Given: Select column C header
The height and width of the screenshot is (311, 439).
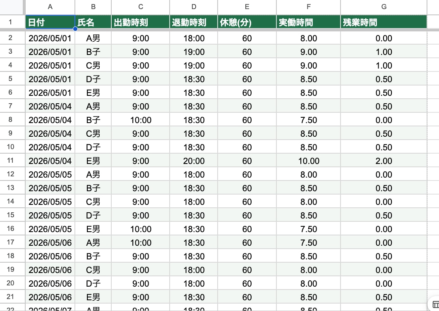Looking at the screenshot, I should (141, 7).
